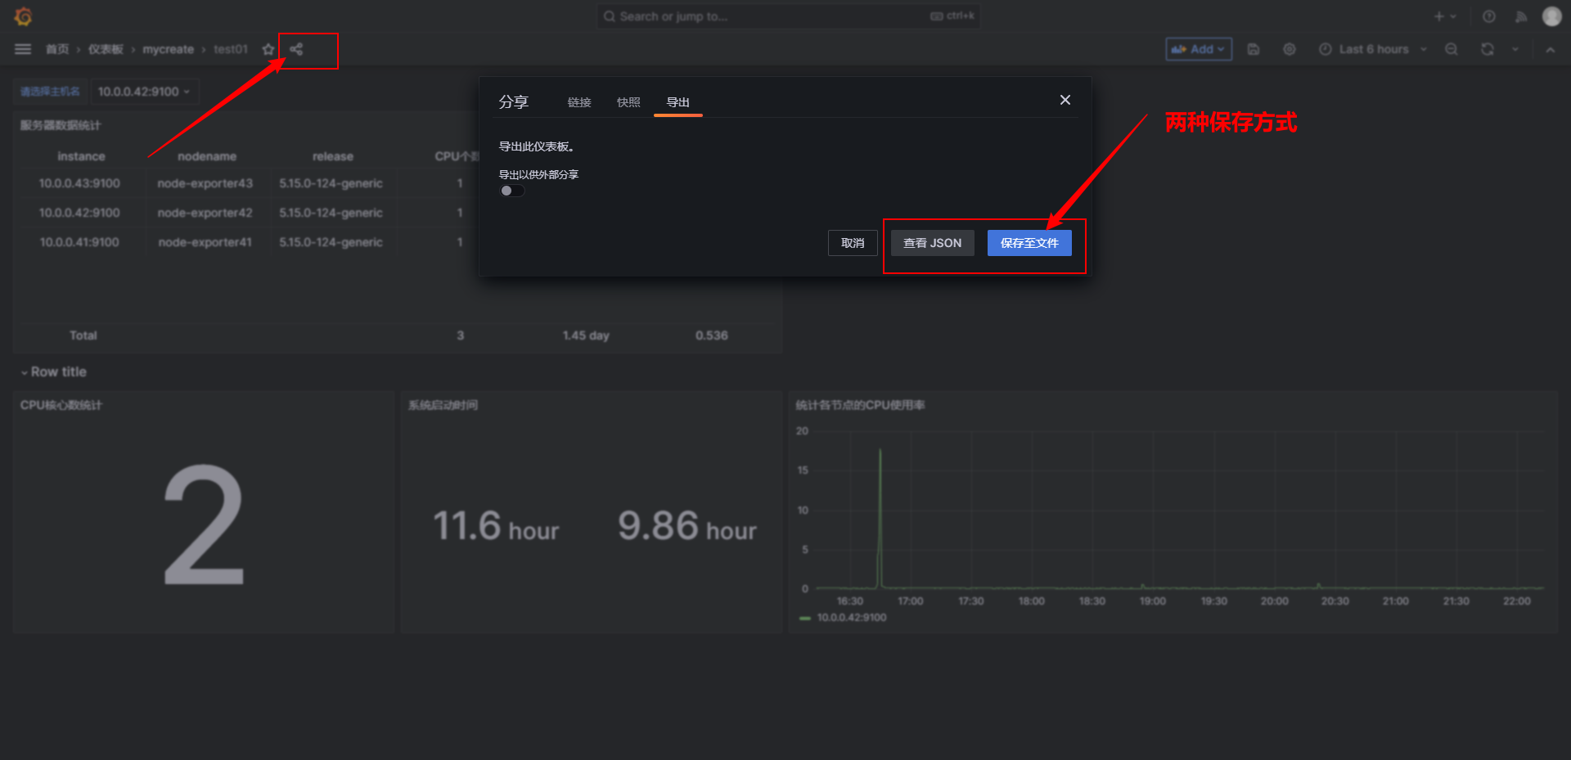Viewport: 1571px width, 760px height.
Task: Save dashboard with the disk icon
Action: [1253, 49]
